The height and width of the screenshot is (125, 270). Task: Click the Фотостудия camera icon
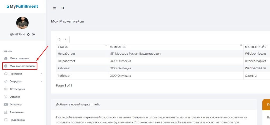(x=6, y=89)
